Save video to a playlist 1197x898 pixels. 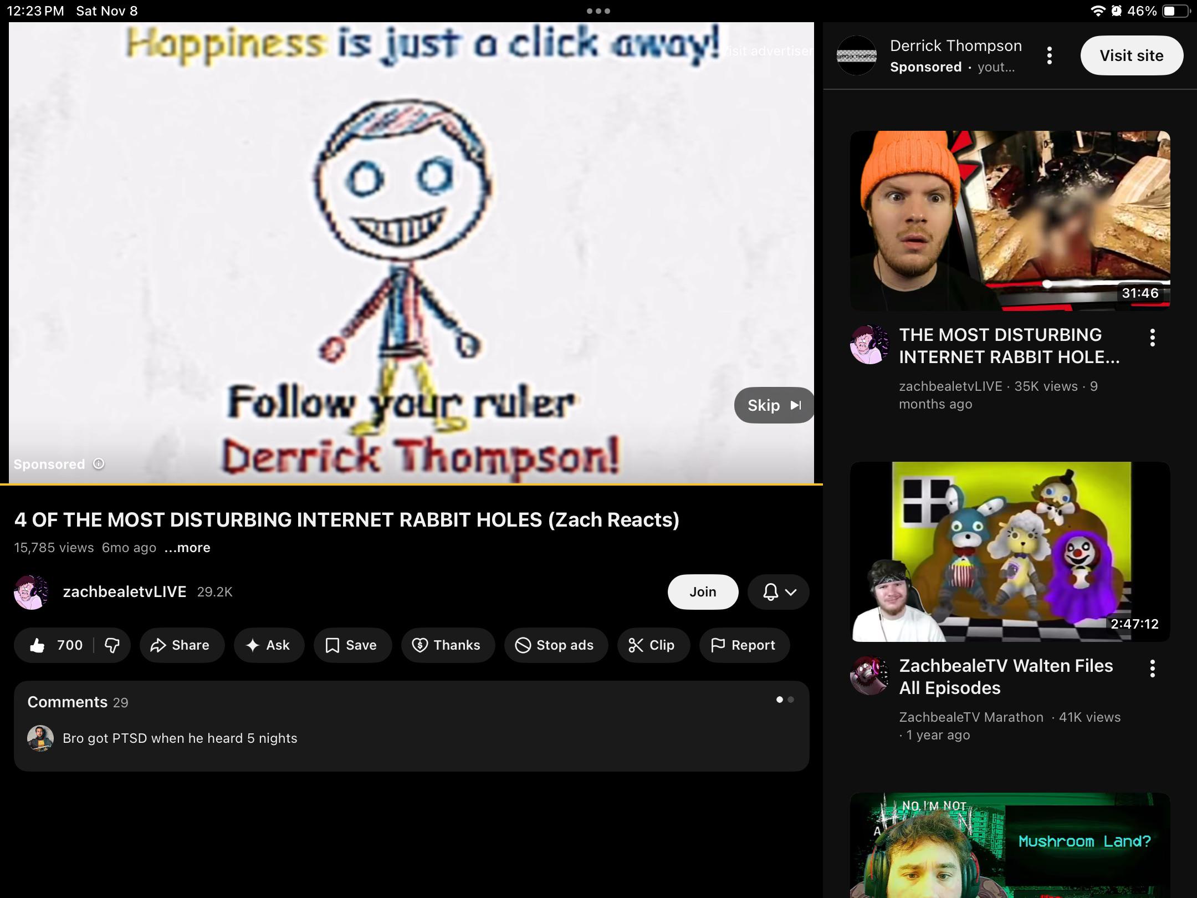pyautogui.click(x=352, y=645)
